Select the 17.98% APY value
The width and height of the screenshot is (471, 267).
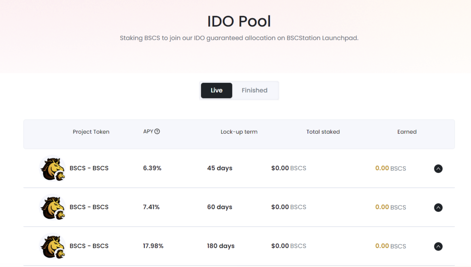153,246
